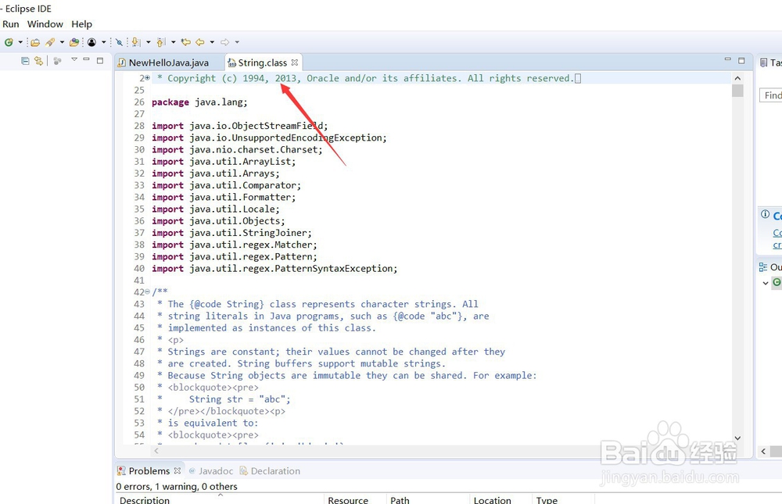Screen dimensions: 782x504
Task: Collapse the class node in Outline
Action: (x=766, y=283)
